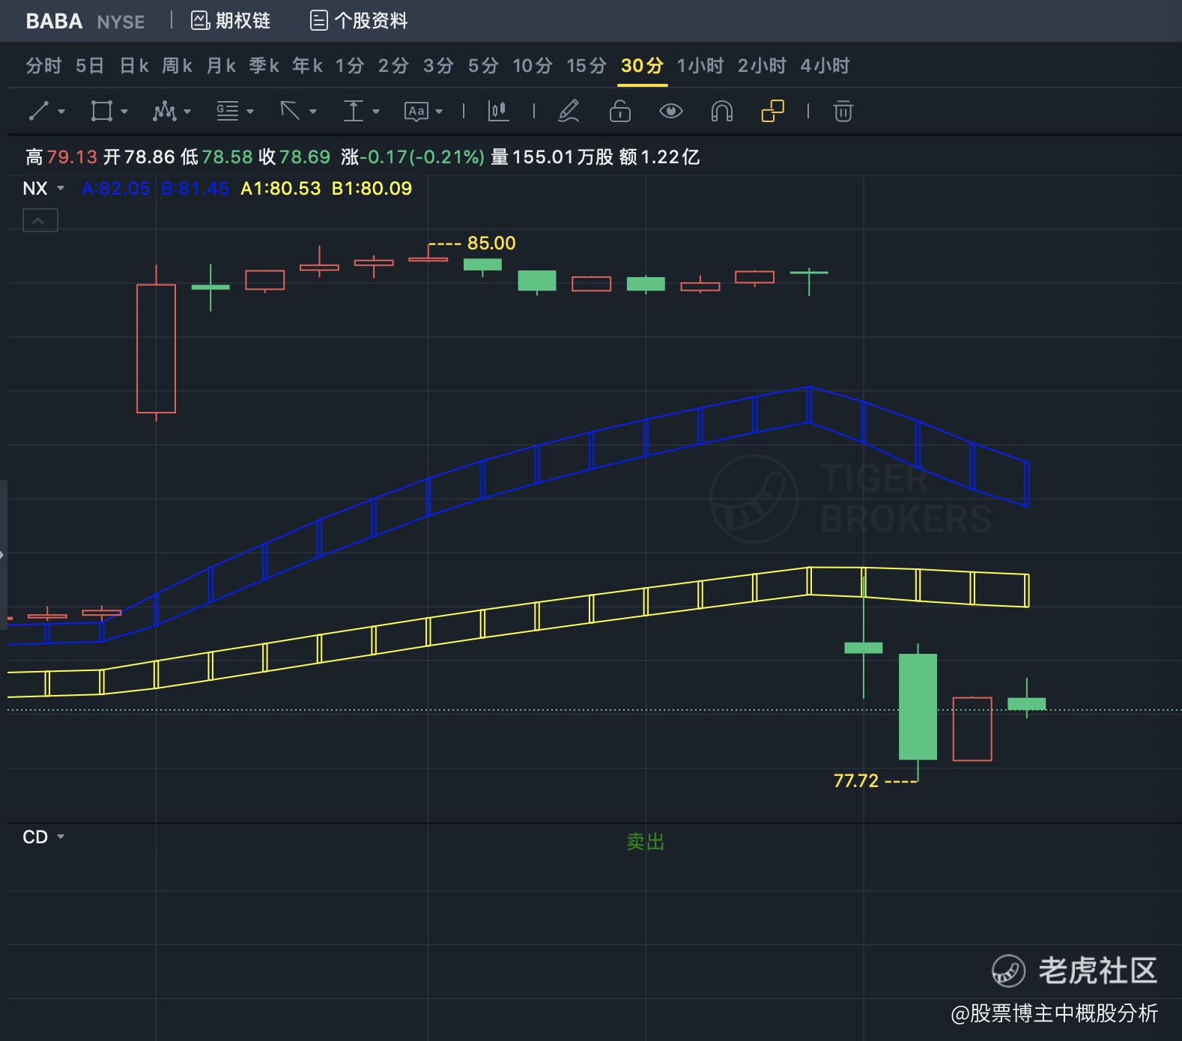Click the @股票博主中概股分析 author handle
Viewport: 1182px width, 1041px height.
pos(1055,1013)
